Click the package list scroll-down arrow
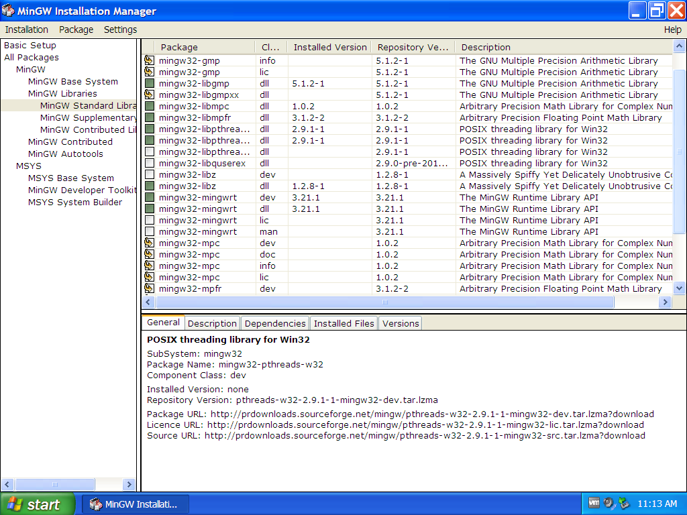This screenshot has height=515, width=687. tap(679, 288)
